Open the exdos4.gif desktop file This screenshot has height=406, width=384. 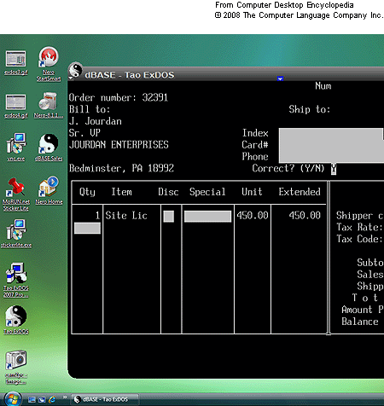[16, 106]
